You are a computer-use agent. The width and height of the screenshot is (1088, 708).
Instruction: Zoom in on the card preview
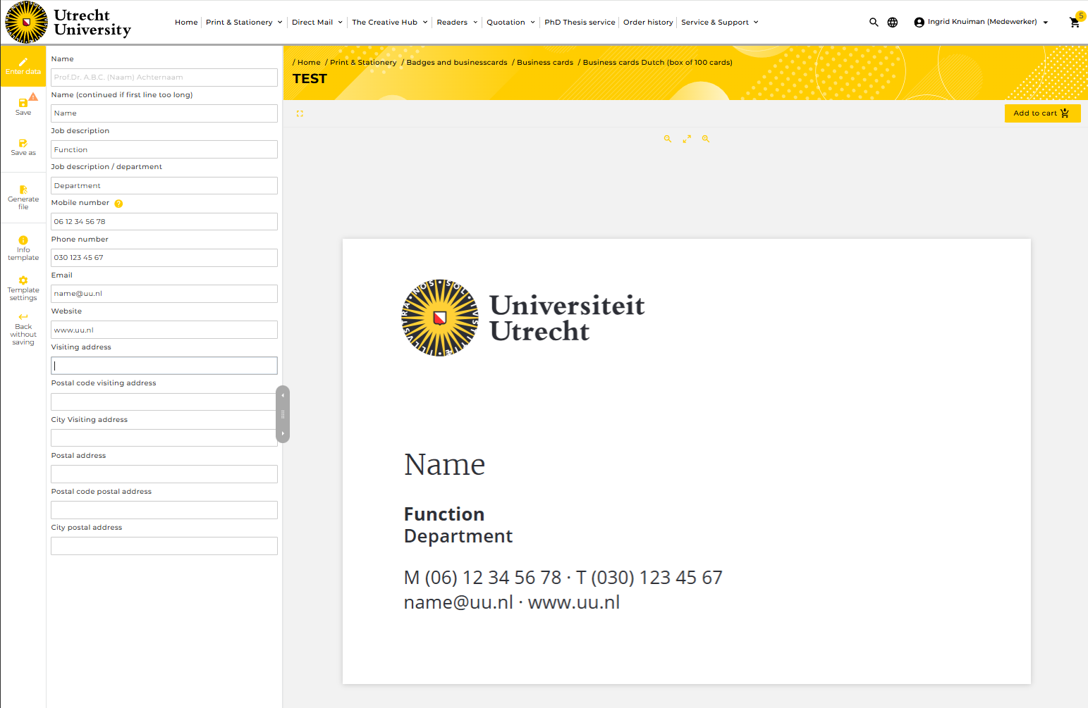pos(705,139)
